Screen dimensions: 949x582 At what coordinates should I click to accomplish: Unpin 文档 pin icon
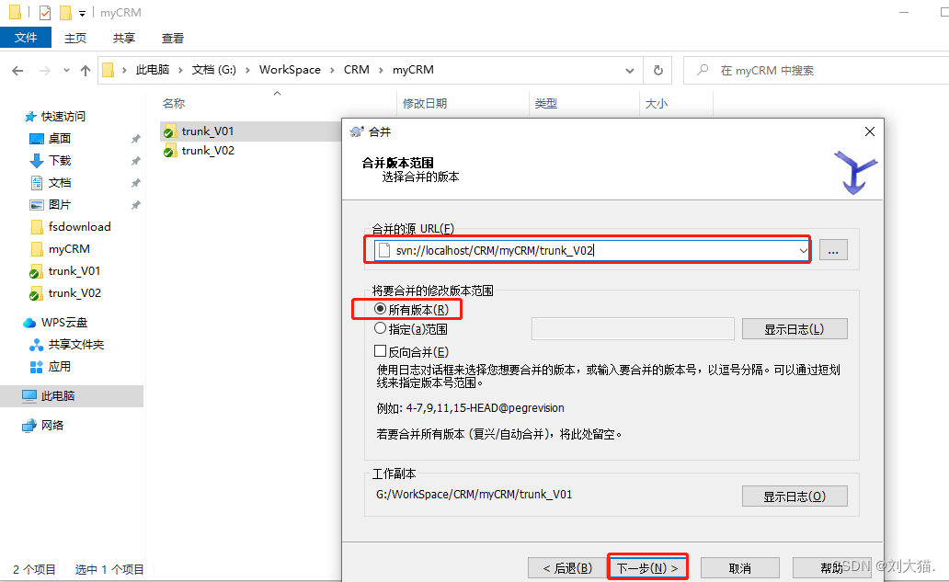(x=135, y=183)
